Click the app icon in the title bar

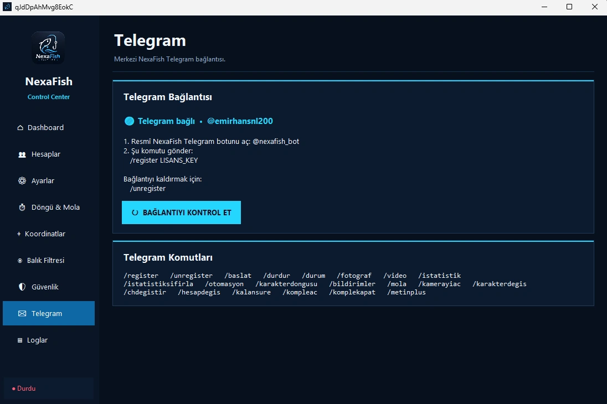[x=7, y=7]
